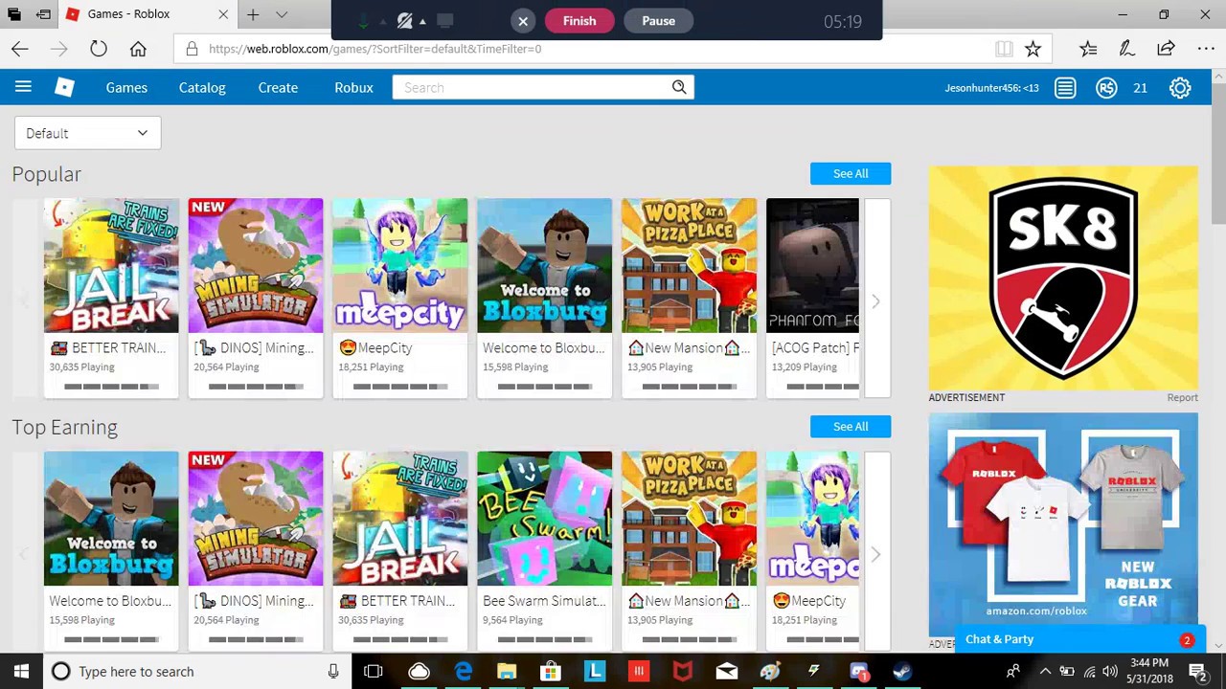The height and width of the screenshot is (689, 1226).
Task: Open Create in navigation bar
Action: pyautogui.click(x=278, y=87)
